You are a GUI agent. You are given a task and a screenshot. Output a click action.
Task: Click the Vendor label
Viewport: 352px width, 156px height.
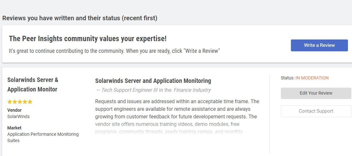tap(14, 110)
